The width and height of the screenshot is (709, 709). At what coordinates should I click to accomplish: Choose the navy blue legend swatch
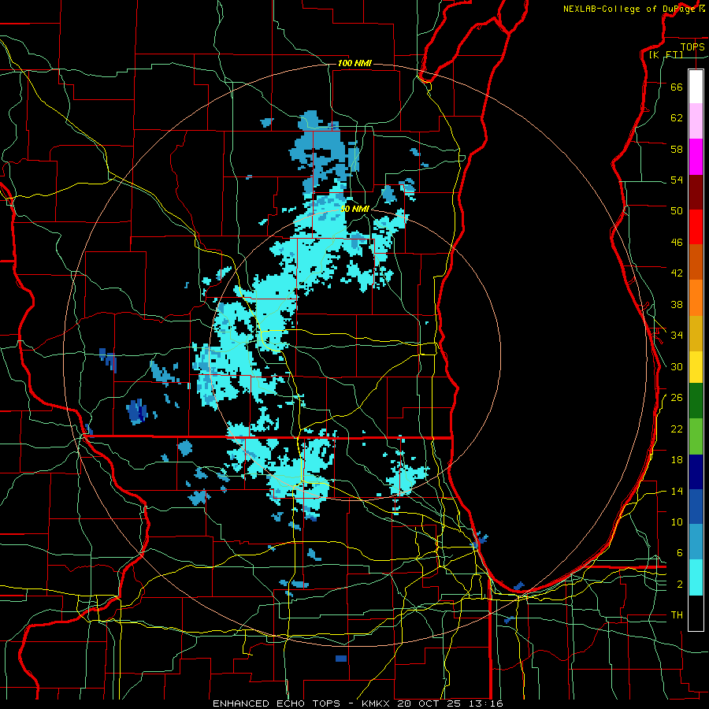point(696,472)
